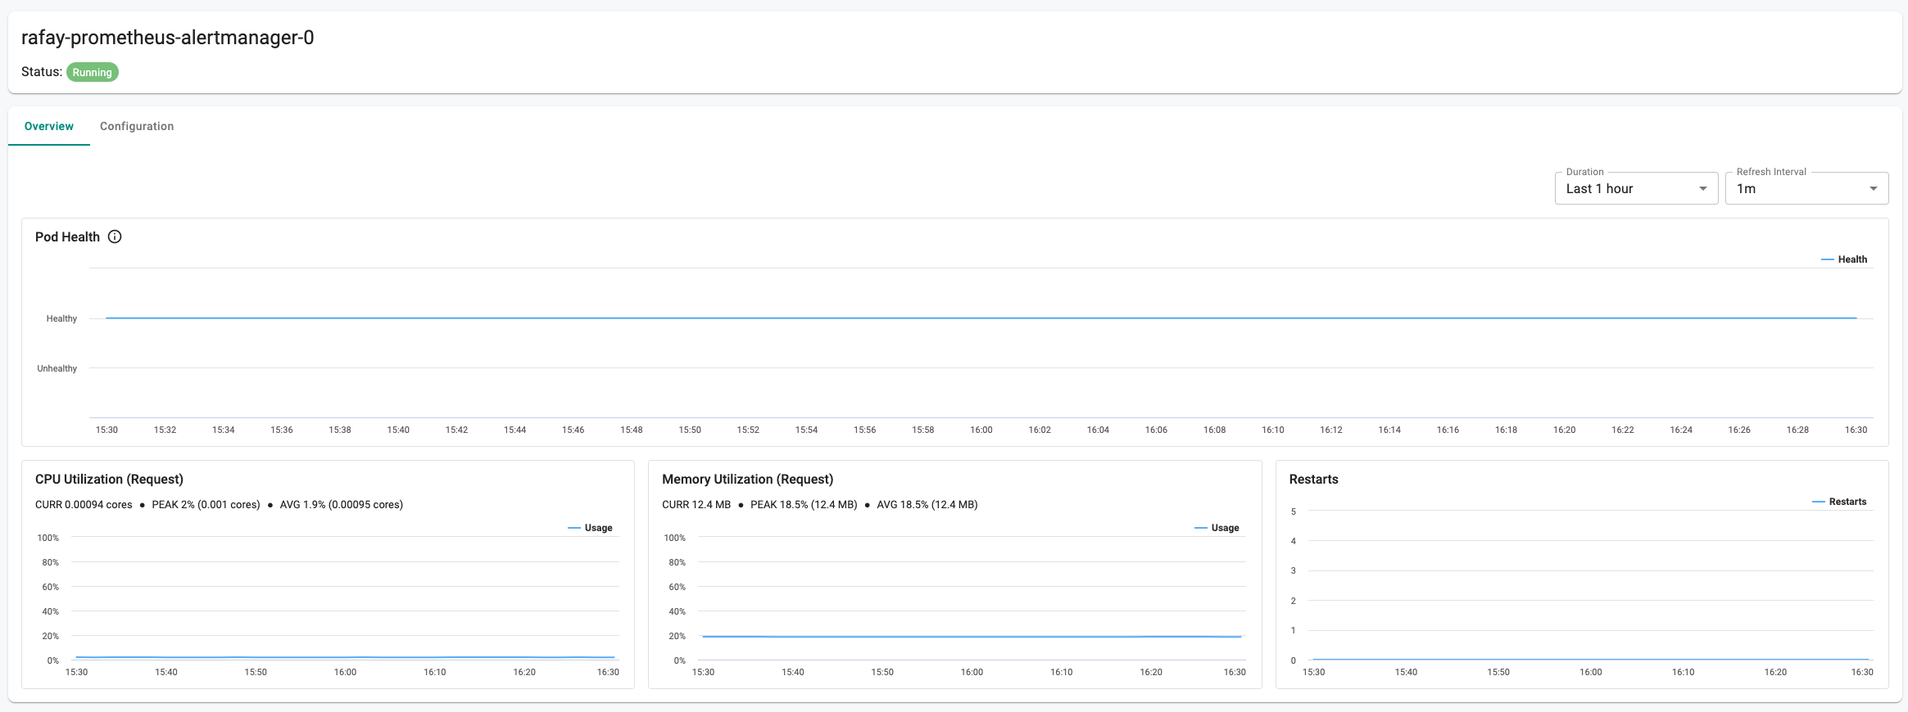Toggle the Health legend in Pod Health chart
The height and width of the screenshot is (712, 1908).
(1844, 259)
